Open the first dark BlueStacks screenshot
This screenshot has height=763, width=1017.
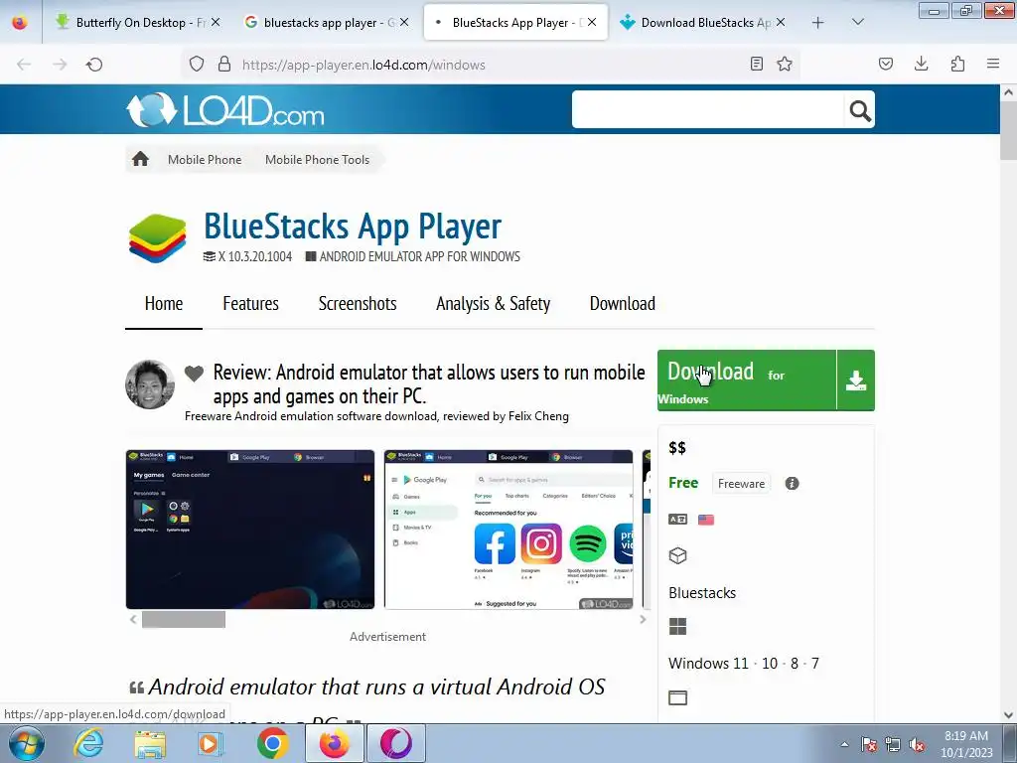tap(250, 530)
